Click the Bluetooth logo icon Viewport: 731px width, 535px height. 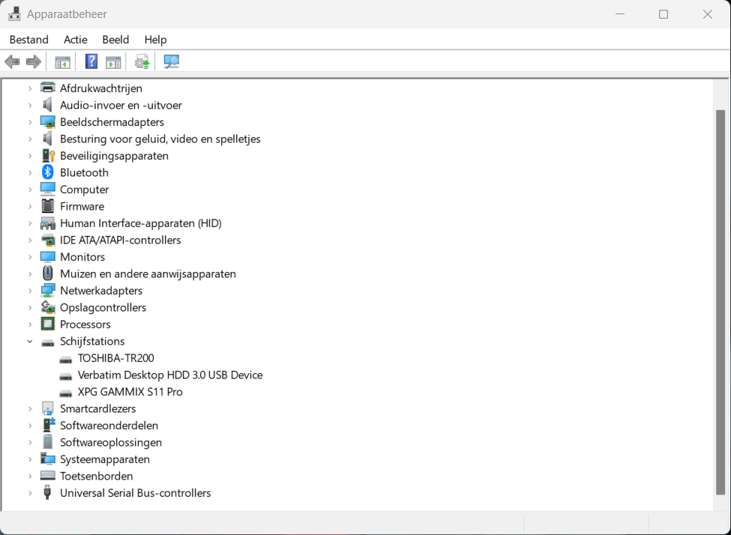click(47, 172)
